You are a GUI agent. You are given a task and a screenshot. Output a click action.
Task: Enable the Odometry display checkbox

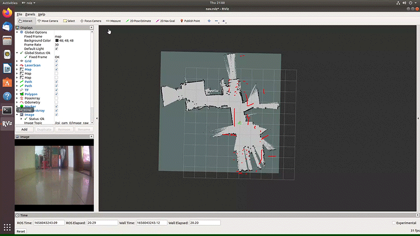pos(56,102)
